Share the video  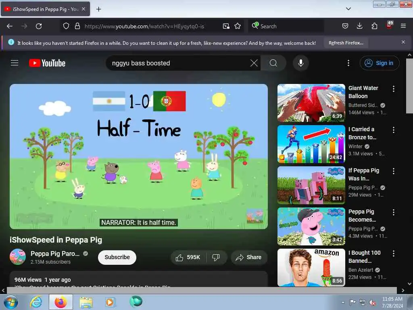[x=249, y=257]
